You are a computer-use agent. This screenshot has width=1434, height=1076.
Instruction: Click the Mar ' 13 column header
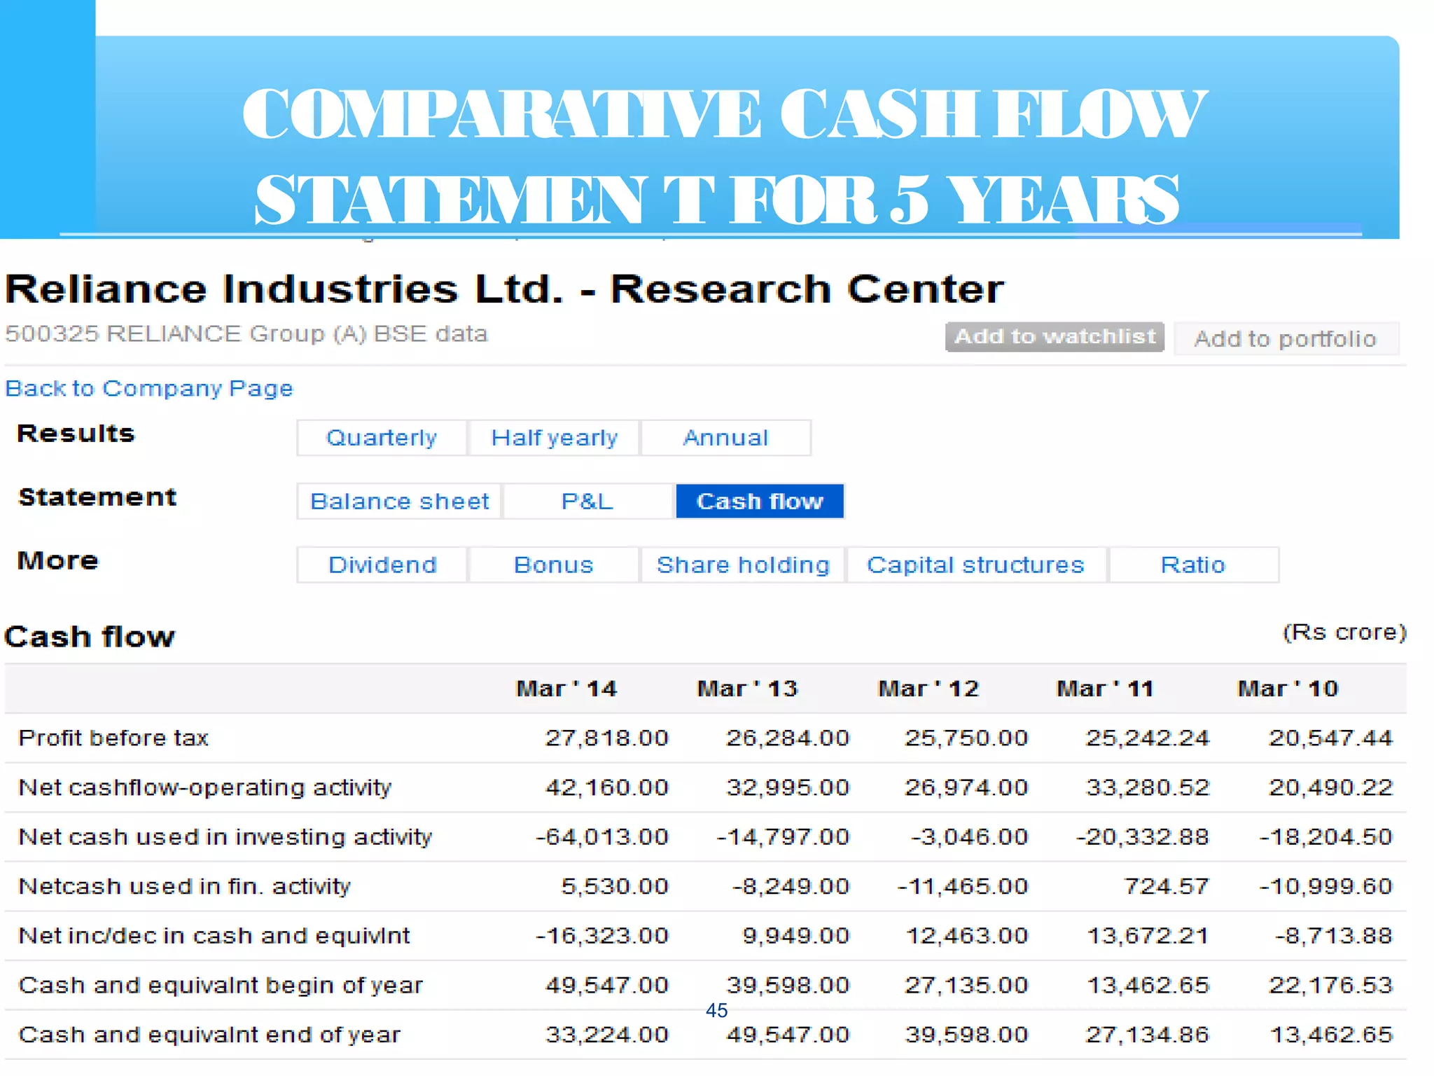(x=747, y=689)
